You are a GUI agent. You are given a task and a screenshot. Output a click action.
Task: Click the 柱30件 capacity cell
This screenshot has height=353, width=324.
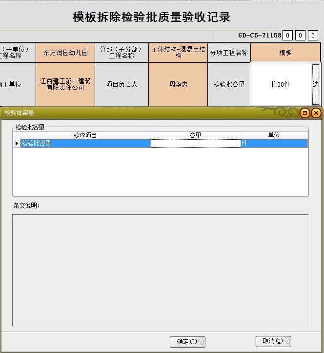coord(281,84)
